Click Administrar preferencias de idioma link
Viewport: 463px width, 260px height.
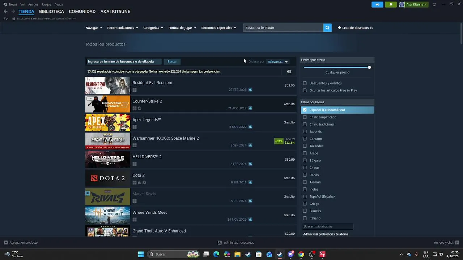[326, 234]
